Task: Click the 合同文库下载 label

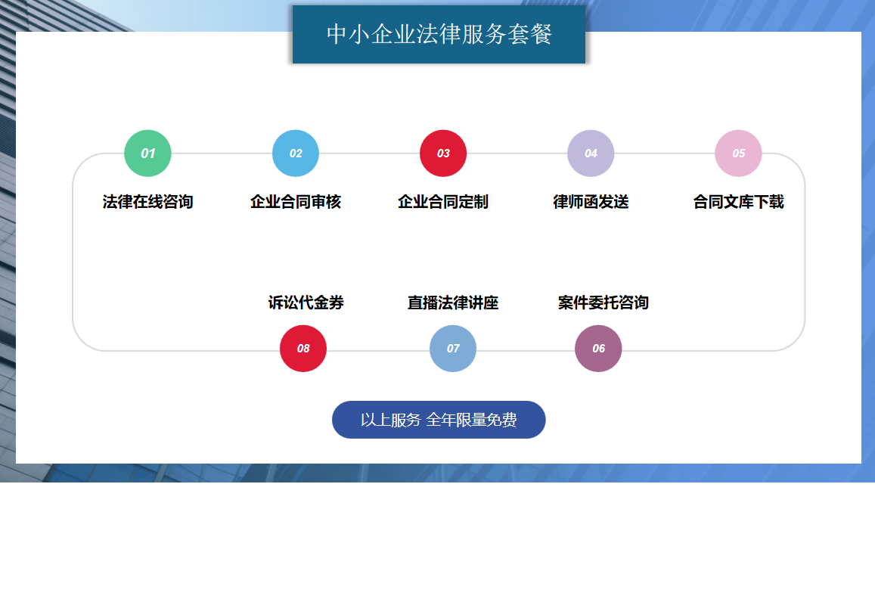Action: point(738,202)
